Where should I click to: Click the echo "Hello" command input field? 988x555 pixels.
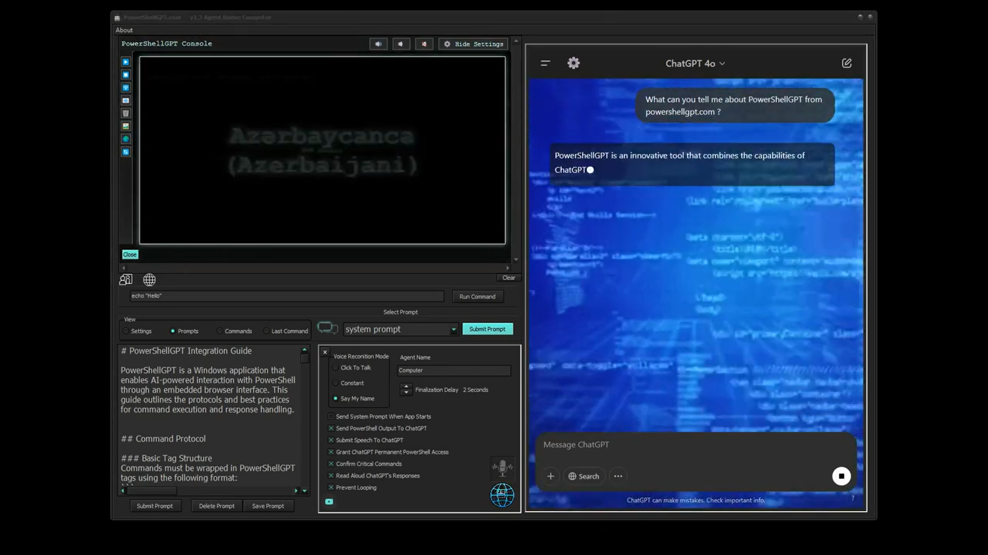pos(287,296)
